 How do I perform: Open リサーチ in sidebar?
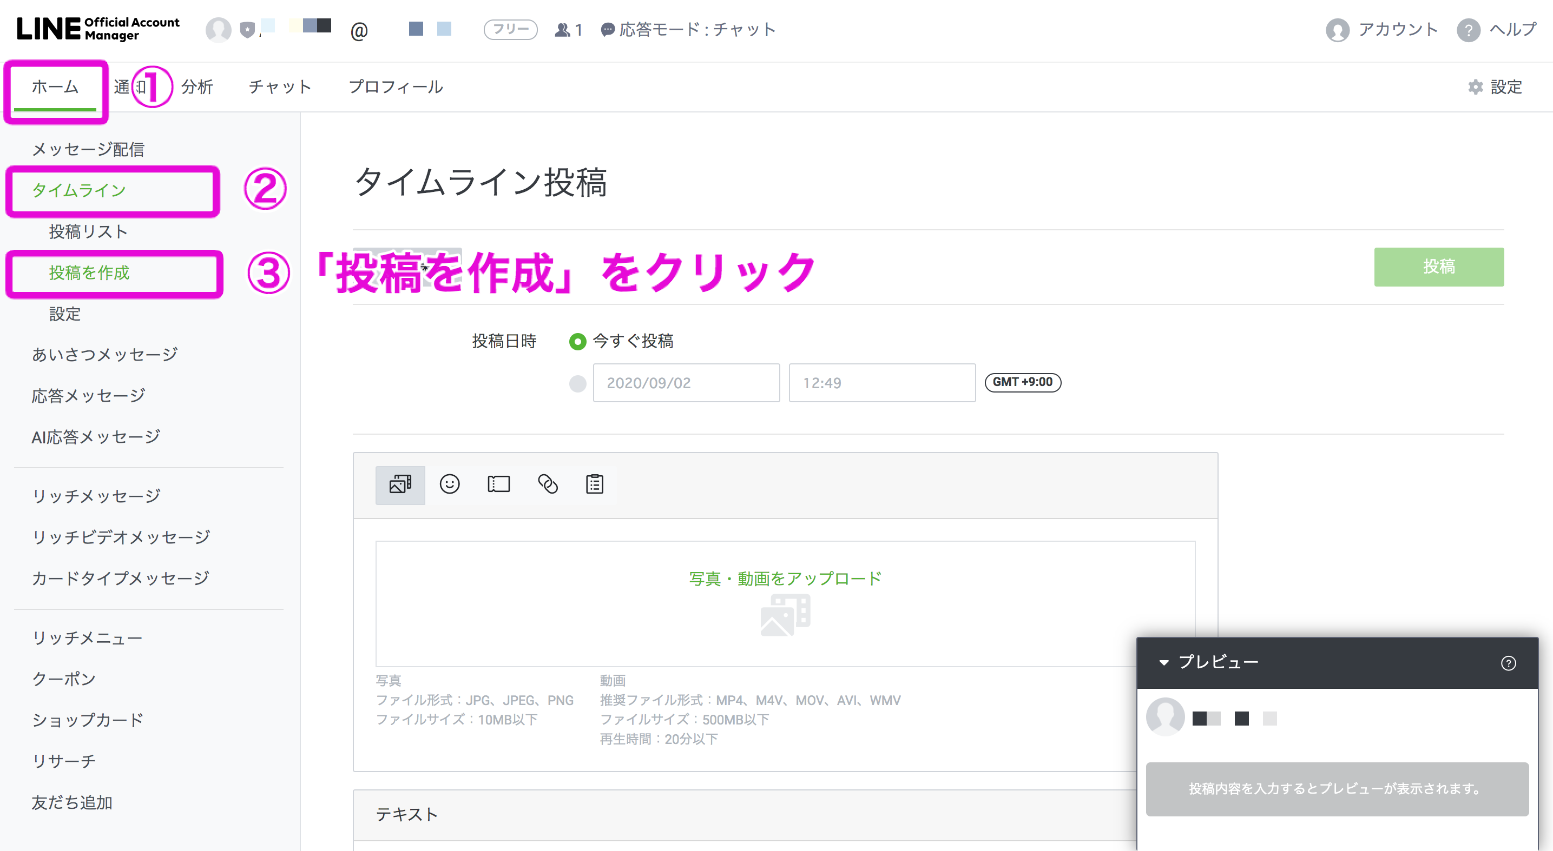pyautogui.click(x=63, y=761)
